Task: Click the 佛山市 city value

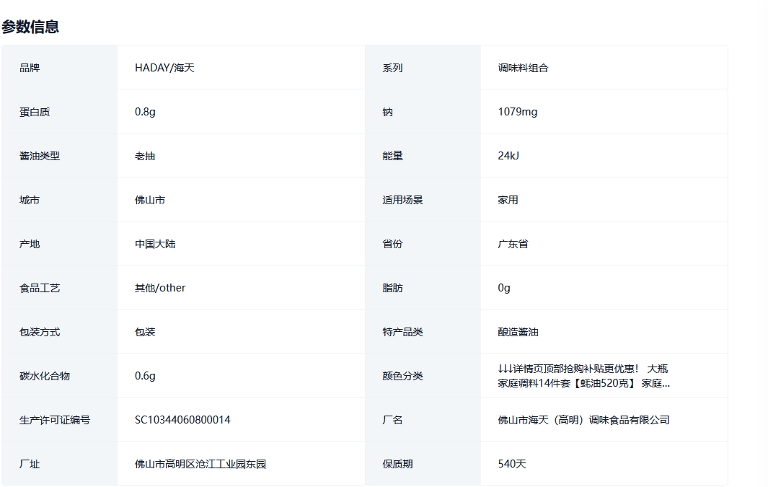Action: click(150, 200)
